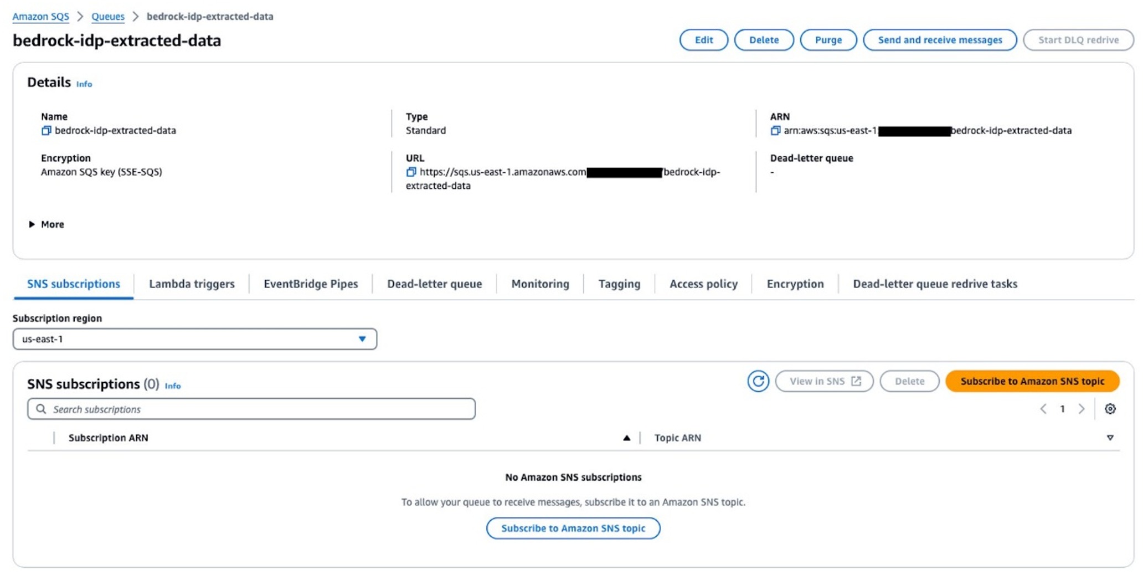The height and width of the screenshot is (575, 1143).
Task: Open Info link next to Details
Action: 84,84
